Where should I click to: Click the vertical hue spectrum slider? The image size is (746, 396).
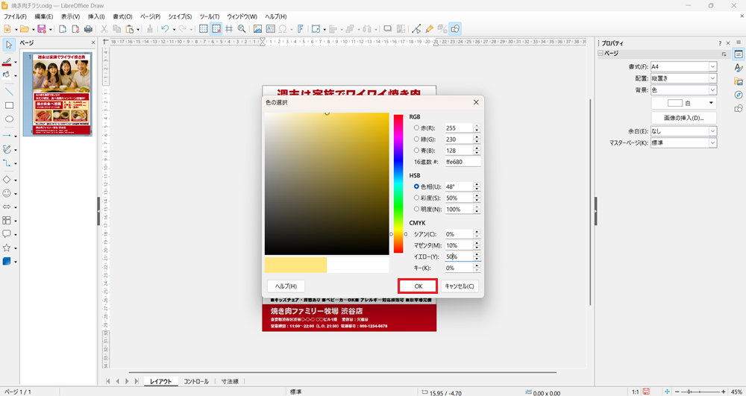point(398,183)
